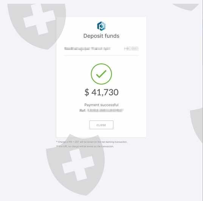Click the blurred account ID right of name

click(x=131, y=49)
